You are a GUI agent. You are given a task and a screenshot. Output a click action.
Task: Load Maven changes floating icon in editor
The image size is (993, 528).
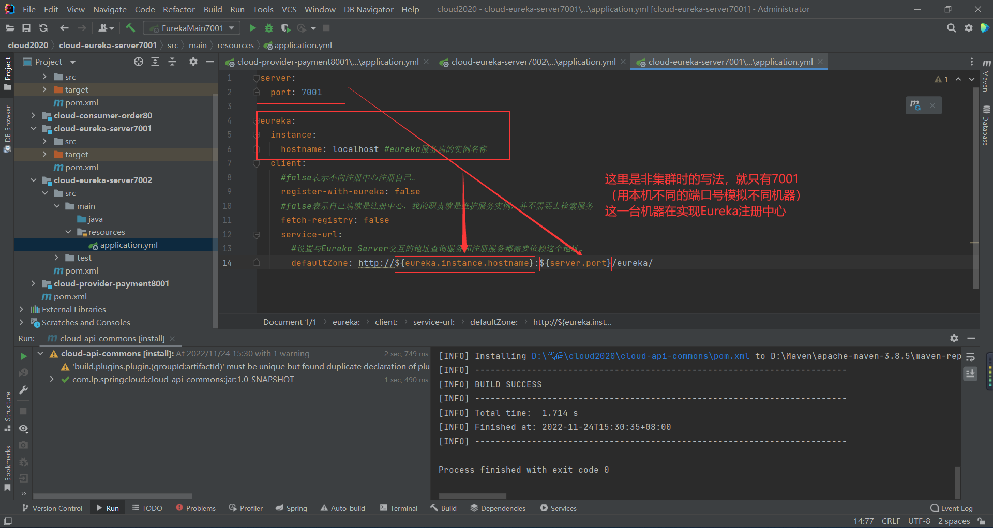pos(915,105)
